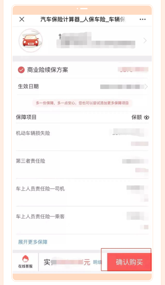Click the page title 汽车保险计算器
The height and width of the screenshot is (285, 165).
point(60,19)
